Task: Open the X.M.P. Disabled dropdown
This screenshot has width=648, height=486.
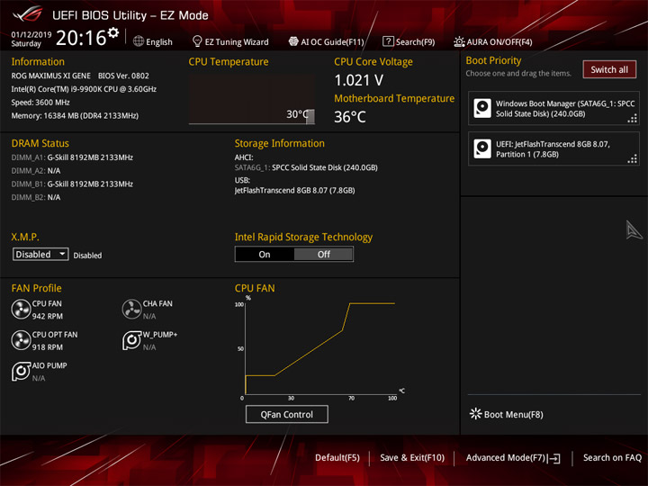Action: click(40, 254)
